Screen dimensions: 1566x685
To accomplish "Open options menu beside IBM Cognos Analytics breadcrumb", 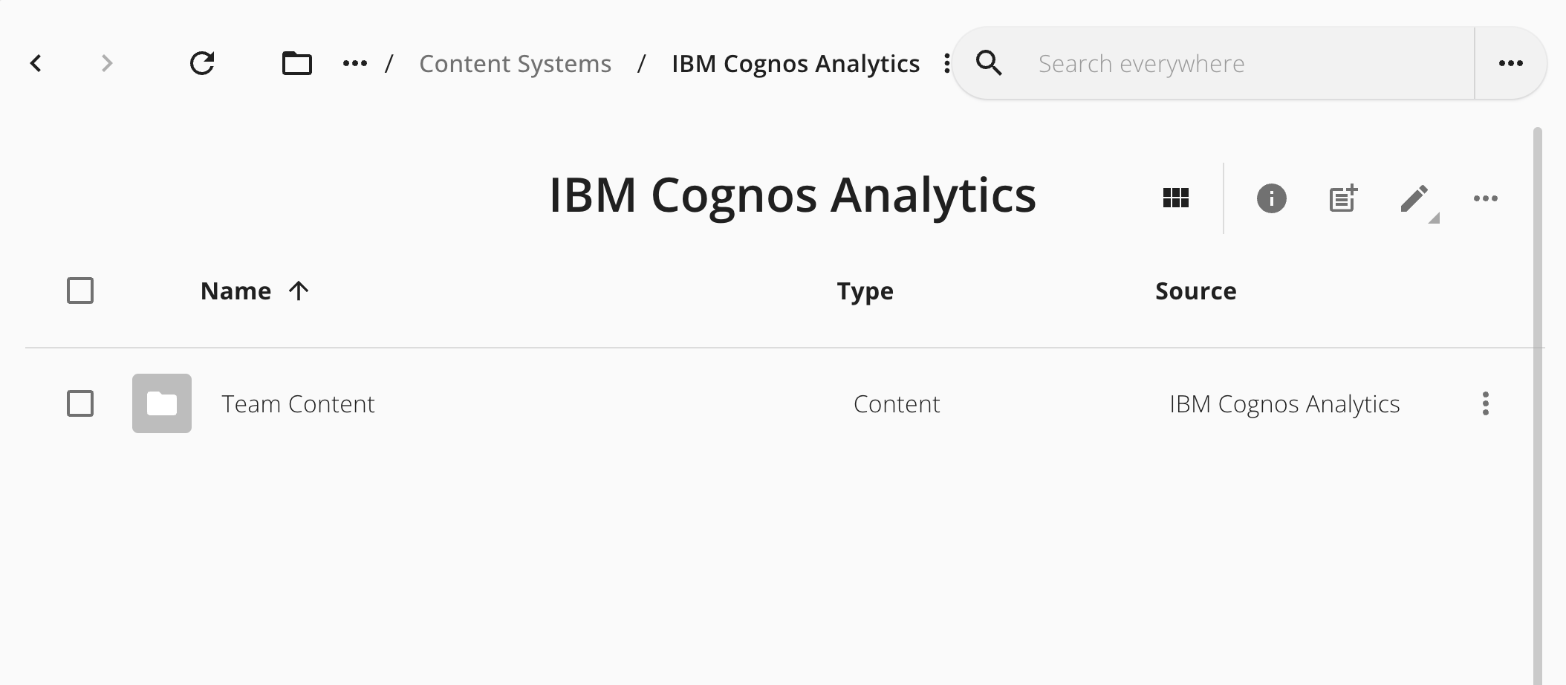I will click(946, 63).
